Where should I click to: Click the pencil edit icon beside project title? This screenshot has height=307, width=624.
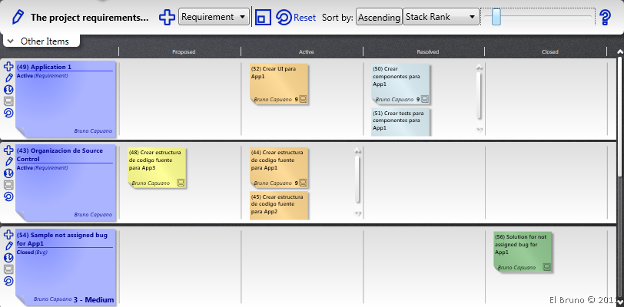17,17
